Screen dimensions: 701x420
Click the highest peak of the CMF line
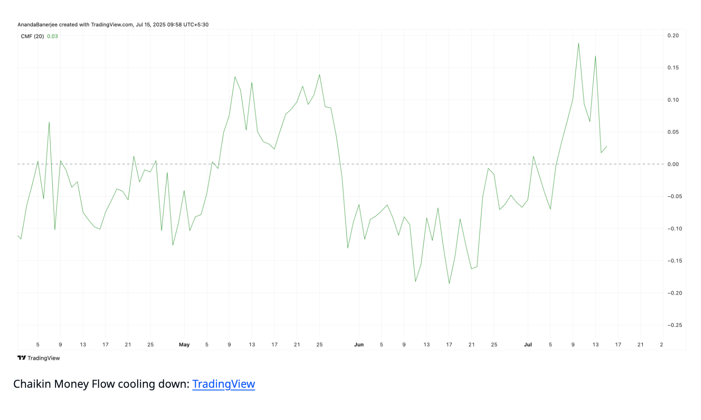click(578, 43)
